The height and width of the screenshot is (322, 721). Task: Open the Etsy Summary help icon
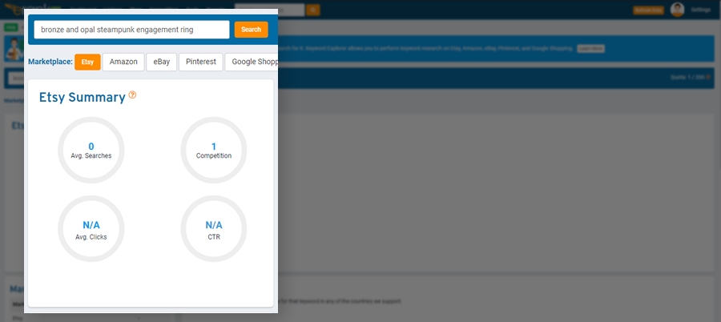[x=132, y=95]
